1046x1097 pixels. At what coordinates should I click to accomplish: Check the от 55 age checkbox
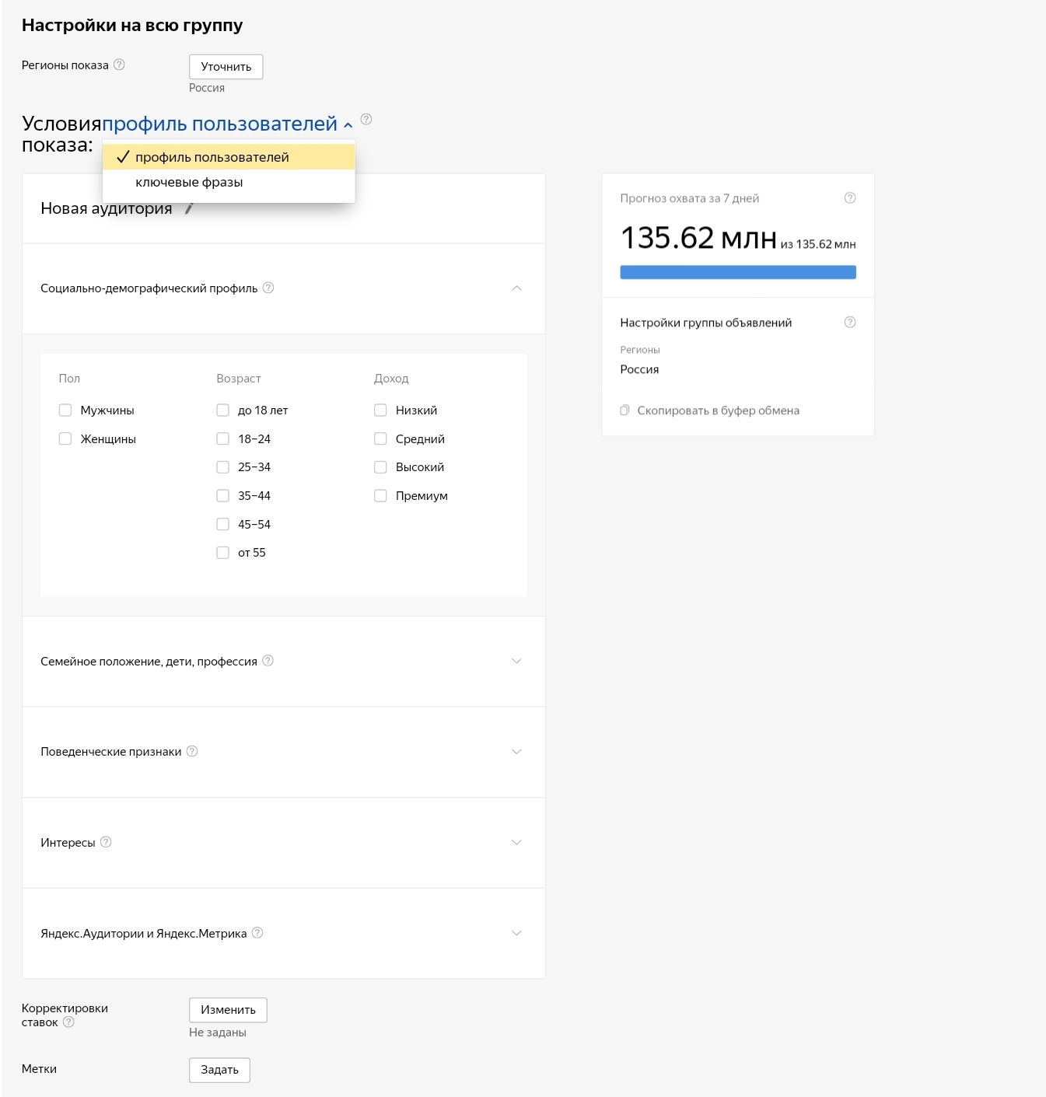(x=222, y=552)
